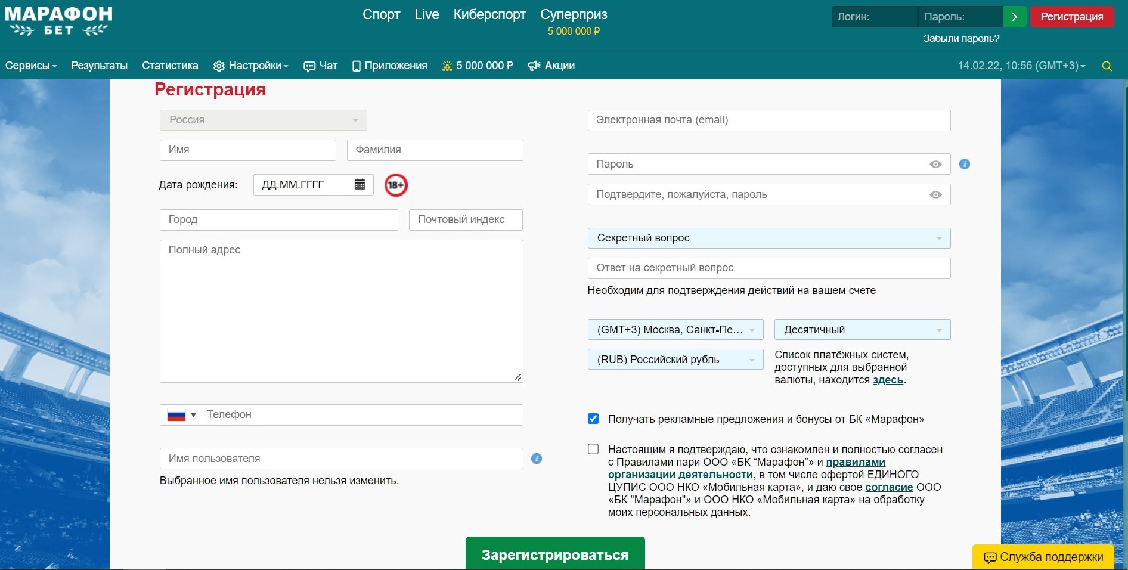Image resolution: width=1128 pixels, height=570 pixels.
Task: Click the chat bubble icon
Action: [x=309, y=66]
